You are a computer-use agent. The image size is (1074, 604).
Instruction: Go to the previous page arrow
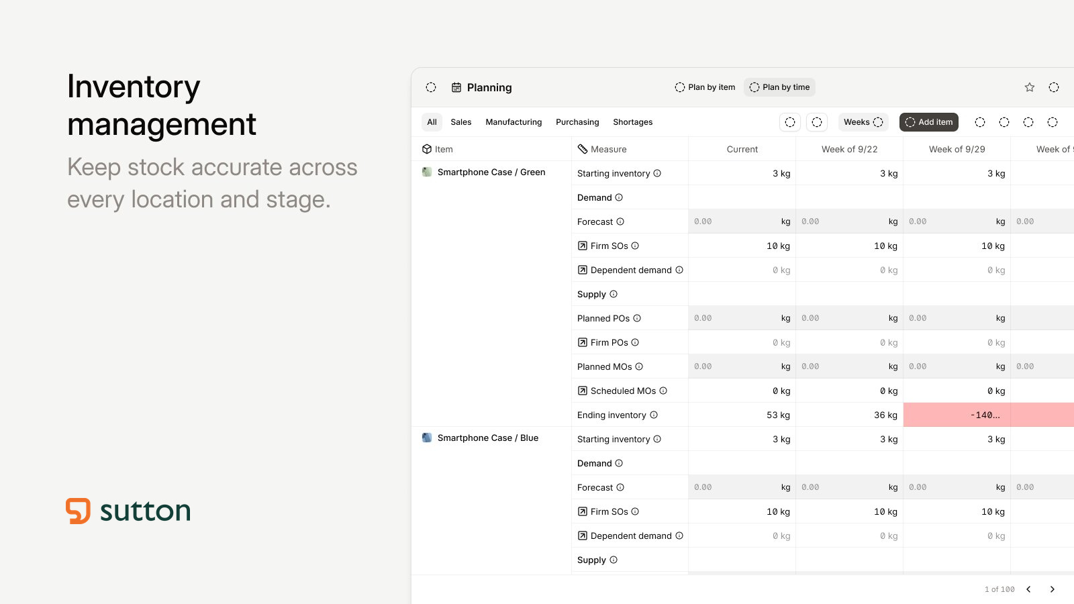pos(1028,589)
